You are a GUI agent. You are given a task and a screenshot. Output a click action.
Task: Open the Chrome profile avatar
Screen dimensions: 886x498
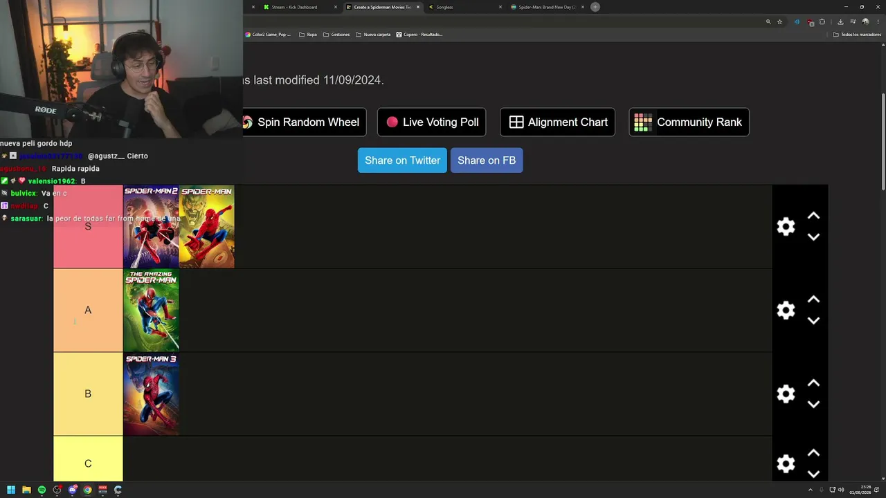click(865, 22)
